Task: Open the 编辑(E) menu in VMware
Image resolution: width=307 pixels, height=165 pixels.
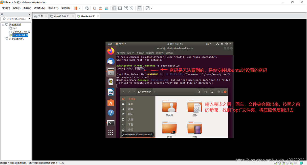Action: (16, 8)
